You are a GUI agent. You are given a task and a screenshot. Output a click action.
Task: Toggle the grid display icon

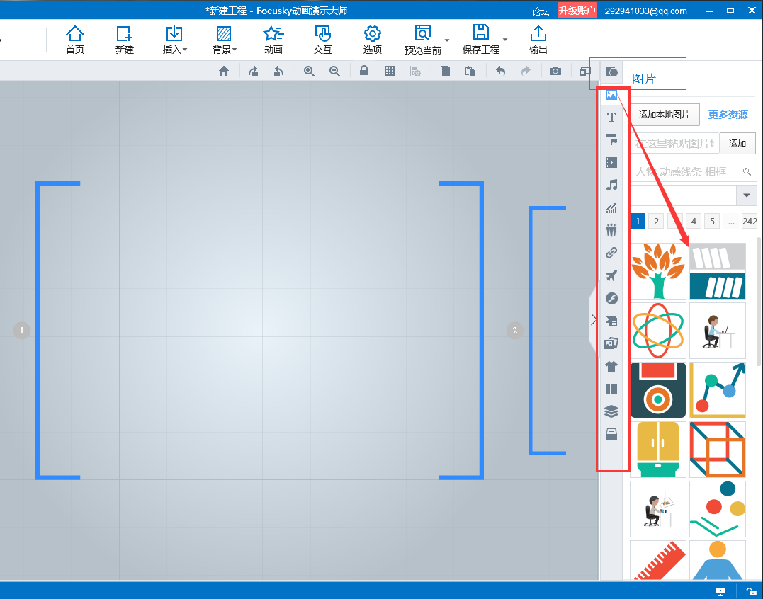coord(389,71)
